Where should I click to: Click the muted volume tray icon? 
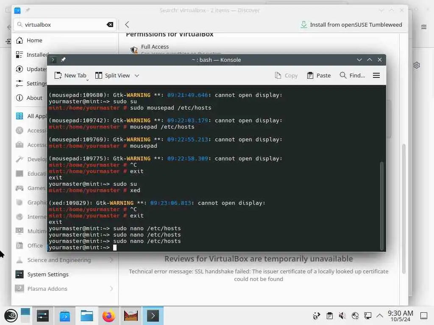point(342,316)
